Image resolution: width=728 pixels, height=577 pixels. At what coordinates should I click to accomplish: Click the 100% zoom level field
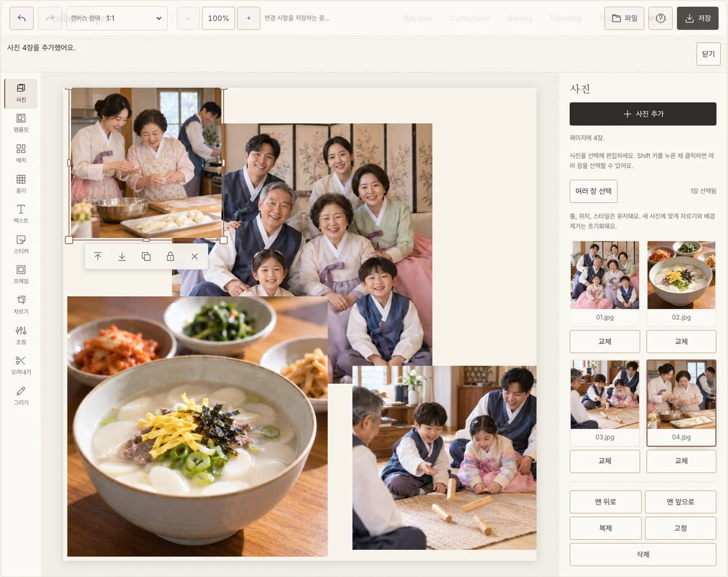[x=218, y=18]
